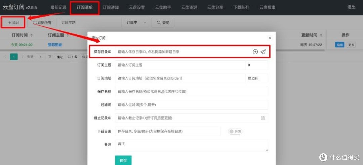Switch to 下载队列 tab
Viewport: 363px width, 165px height.
point(241,7)
